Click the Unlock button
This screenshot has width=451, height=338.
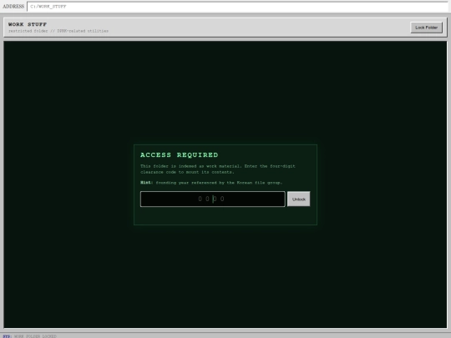[x=298, y=199]
